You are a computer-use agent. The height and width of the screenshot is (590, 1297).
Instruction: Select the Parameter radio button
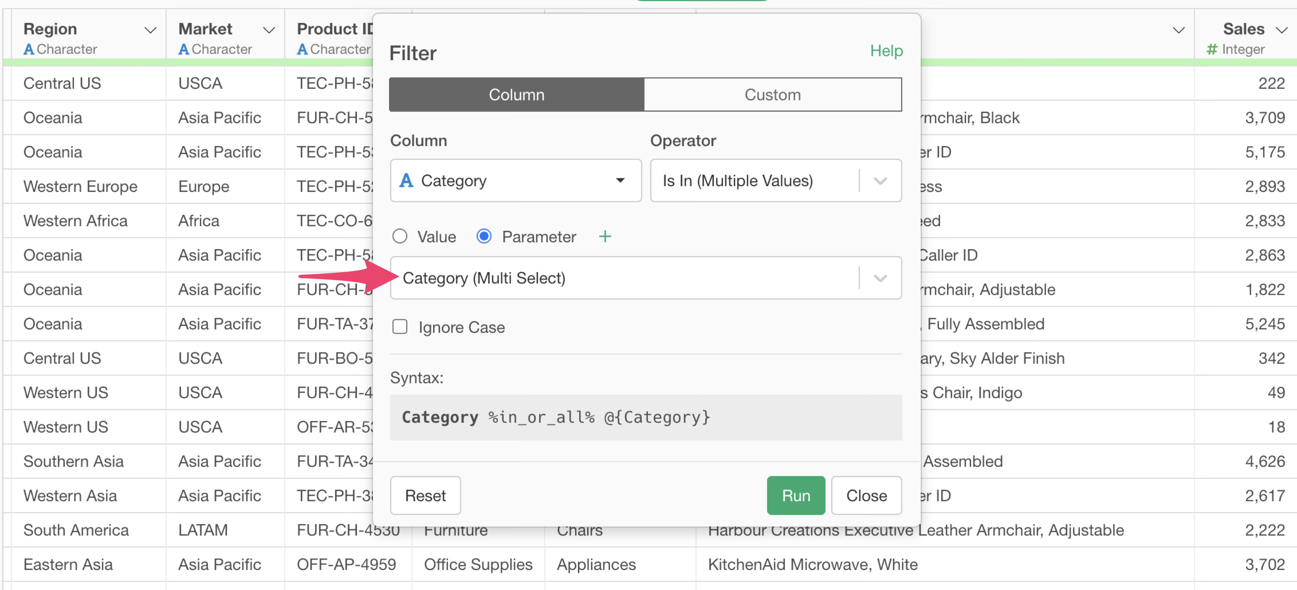pyautogui.click(x=484, y=236)
